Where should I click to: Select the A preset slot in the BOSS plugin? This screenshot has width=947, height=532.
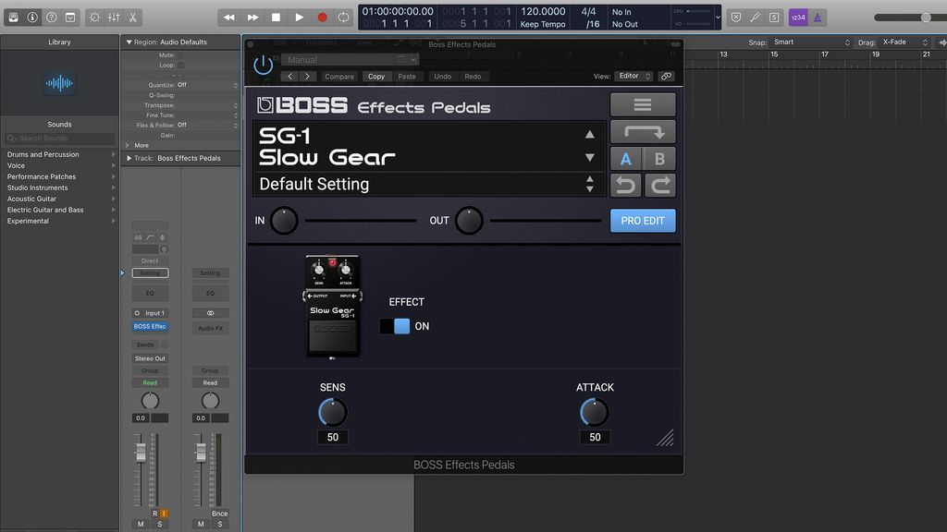pos(626,158)
